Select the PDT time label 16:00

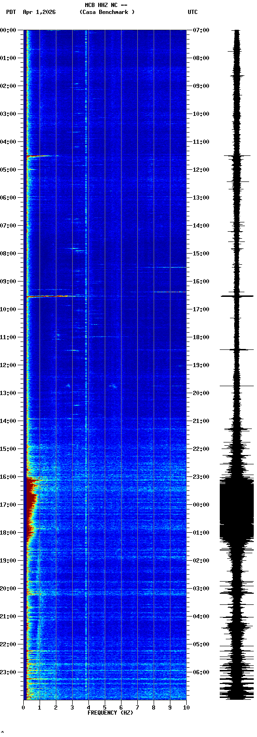tap(8, 477)
